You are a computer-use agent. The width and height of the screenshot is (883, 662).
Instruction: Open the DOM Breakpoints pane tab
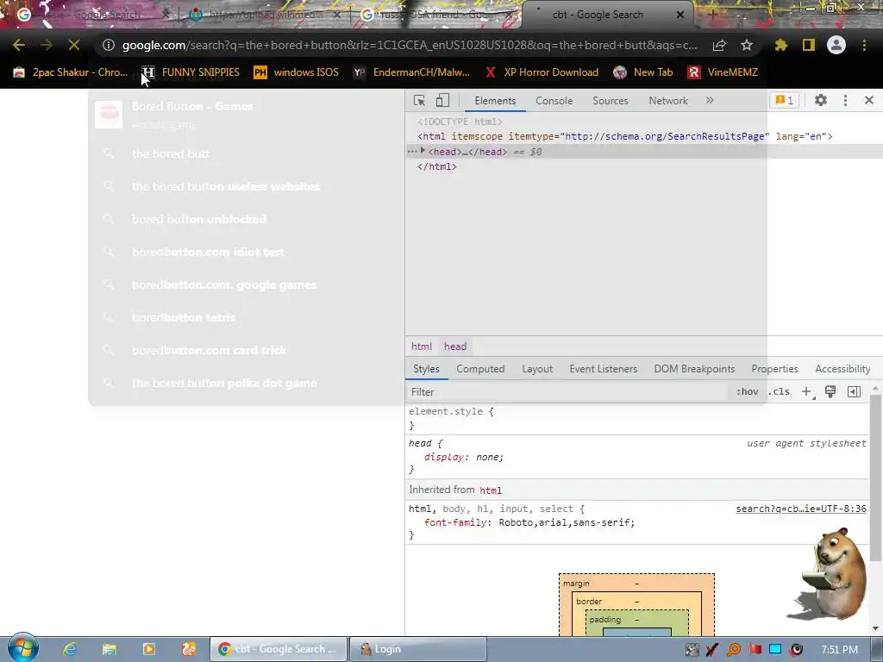tap(694, 369)
